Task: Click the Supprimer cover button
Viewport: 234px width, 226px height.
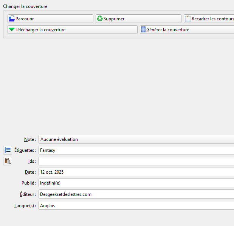Action: 138,19
